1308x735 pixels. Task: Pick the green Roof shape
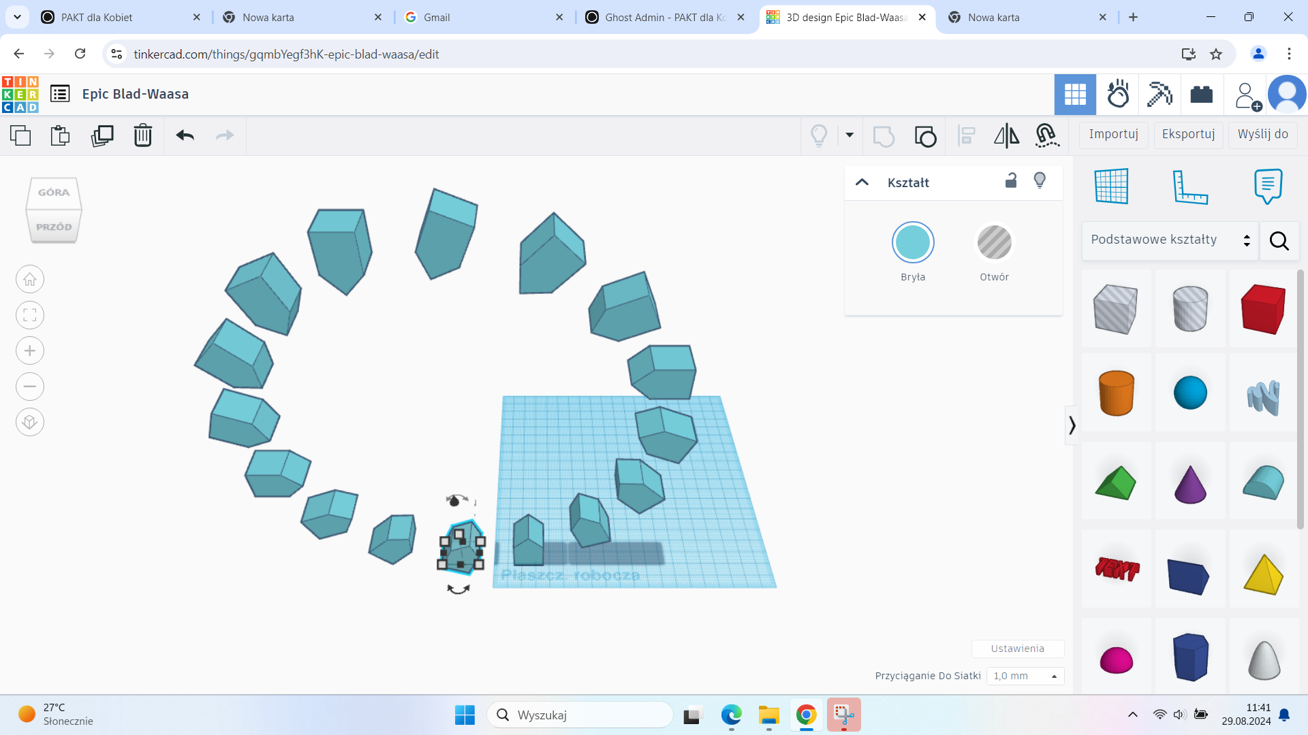pyautogui.click(x=1116, y=483)
